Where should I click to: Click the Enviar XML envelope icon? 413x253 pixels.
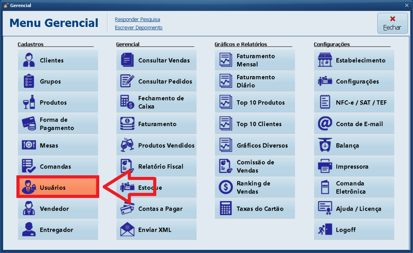[x=127, y=230]
